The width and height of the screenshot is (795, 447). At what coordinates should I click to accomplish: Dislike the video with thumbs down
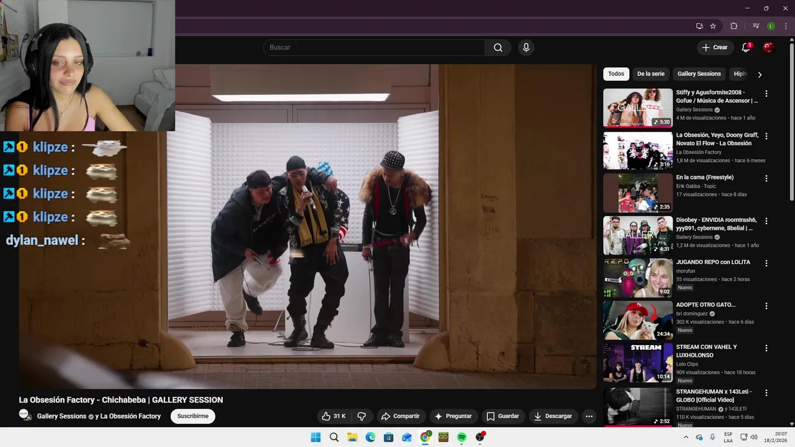tap(361, 416)
